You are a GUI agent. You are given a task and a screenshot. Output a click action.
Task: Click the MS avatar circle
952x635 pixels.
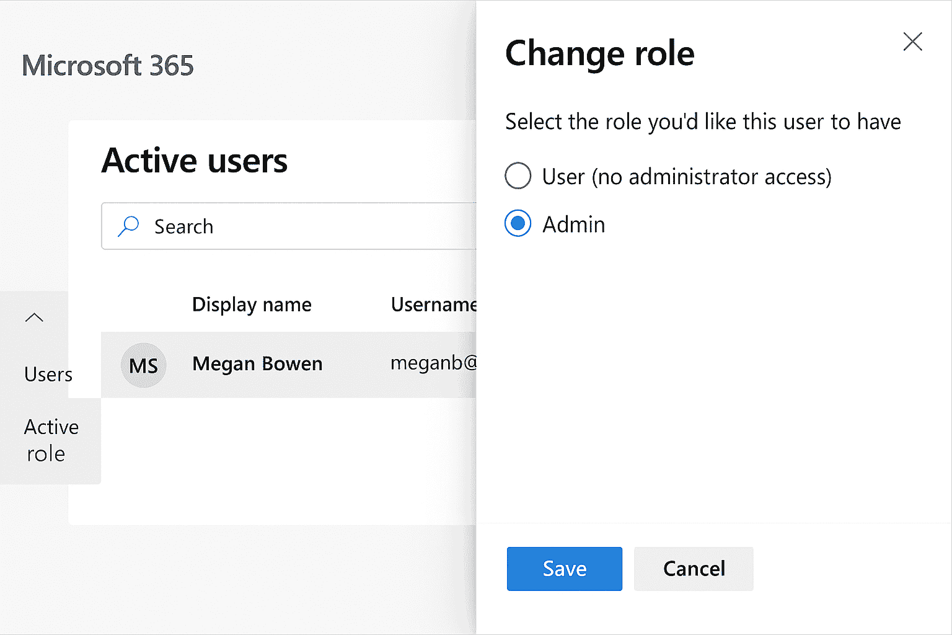[143, 365]
